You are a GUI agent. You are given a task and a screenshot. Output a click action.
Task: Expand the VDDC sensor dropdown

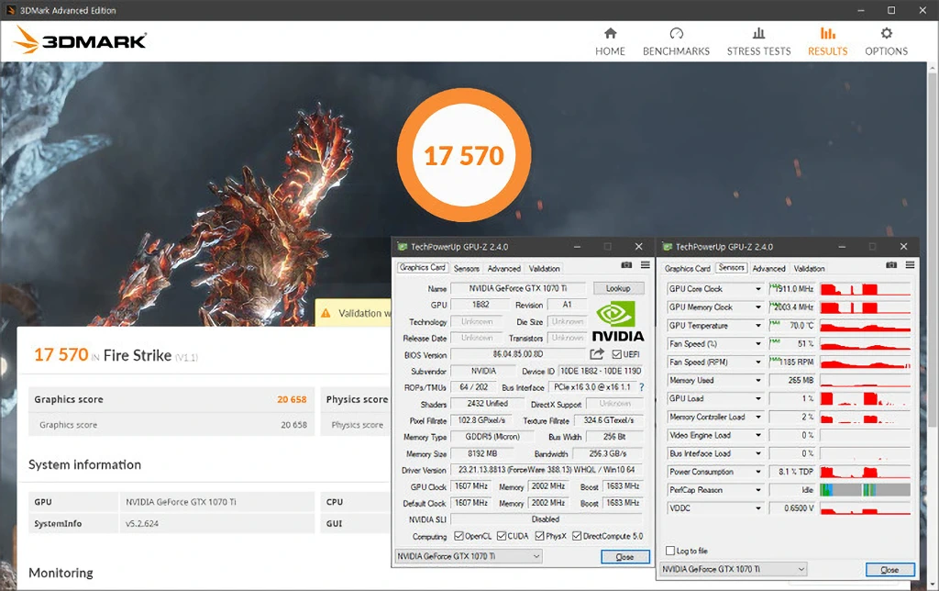758,508
